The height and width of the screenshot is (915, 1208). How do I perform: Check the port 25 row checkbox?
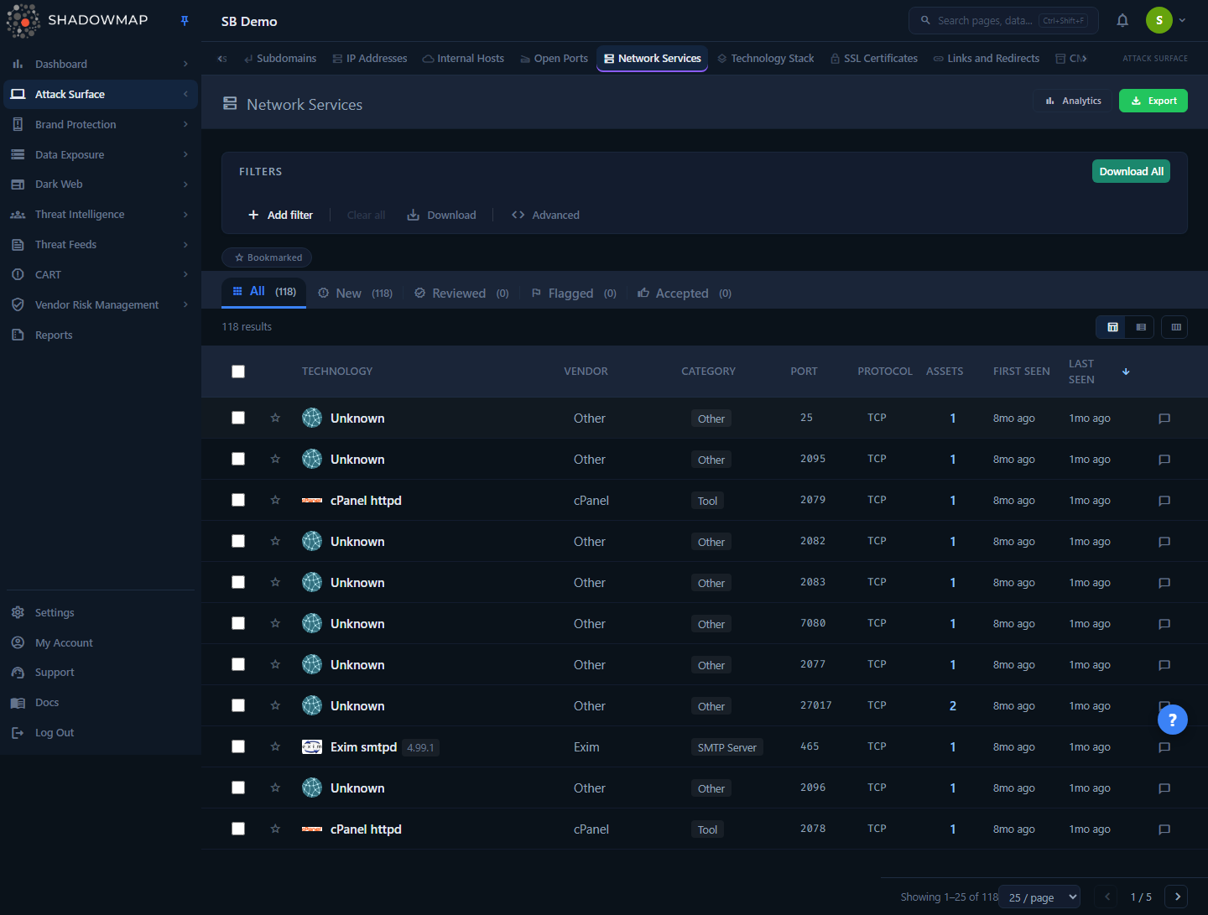238,418
